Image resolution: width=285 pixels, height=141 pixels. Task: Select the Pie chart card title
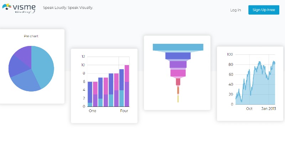point(31,36)
